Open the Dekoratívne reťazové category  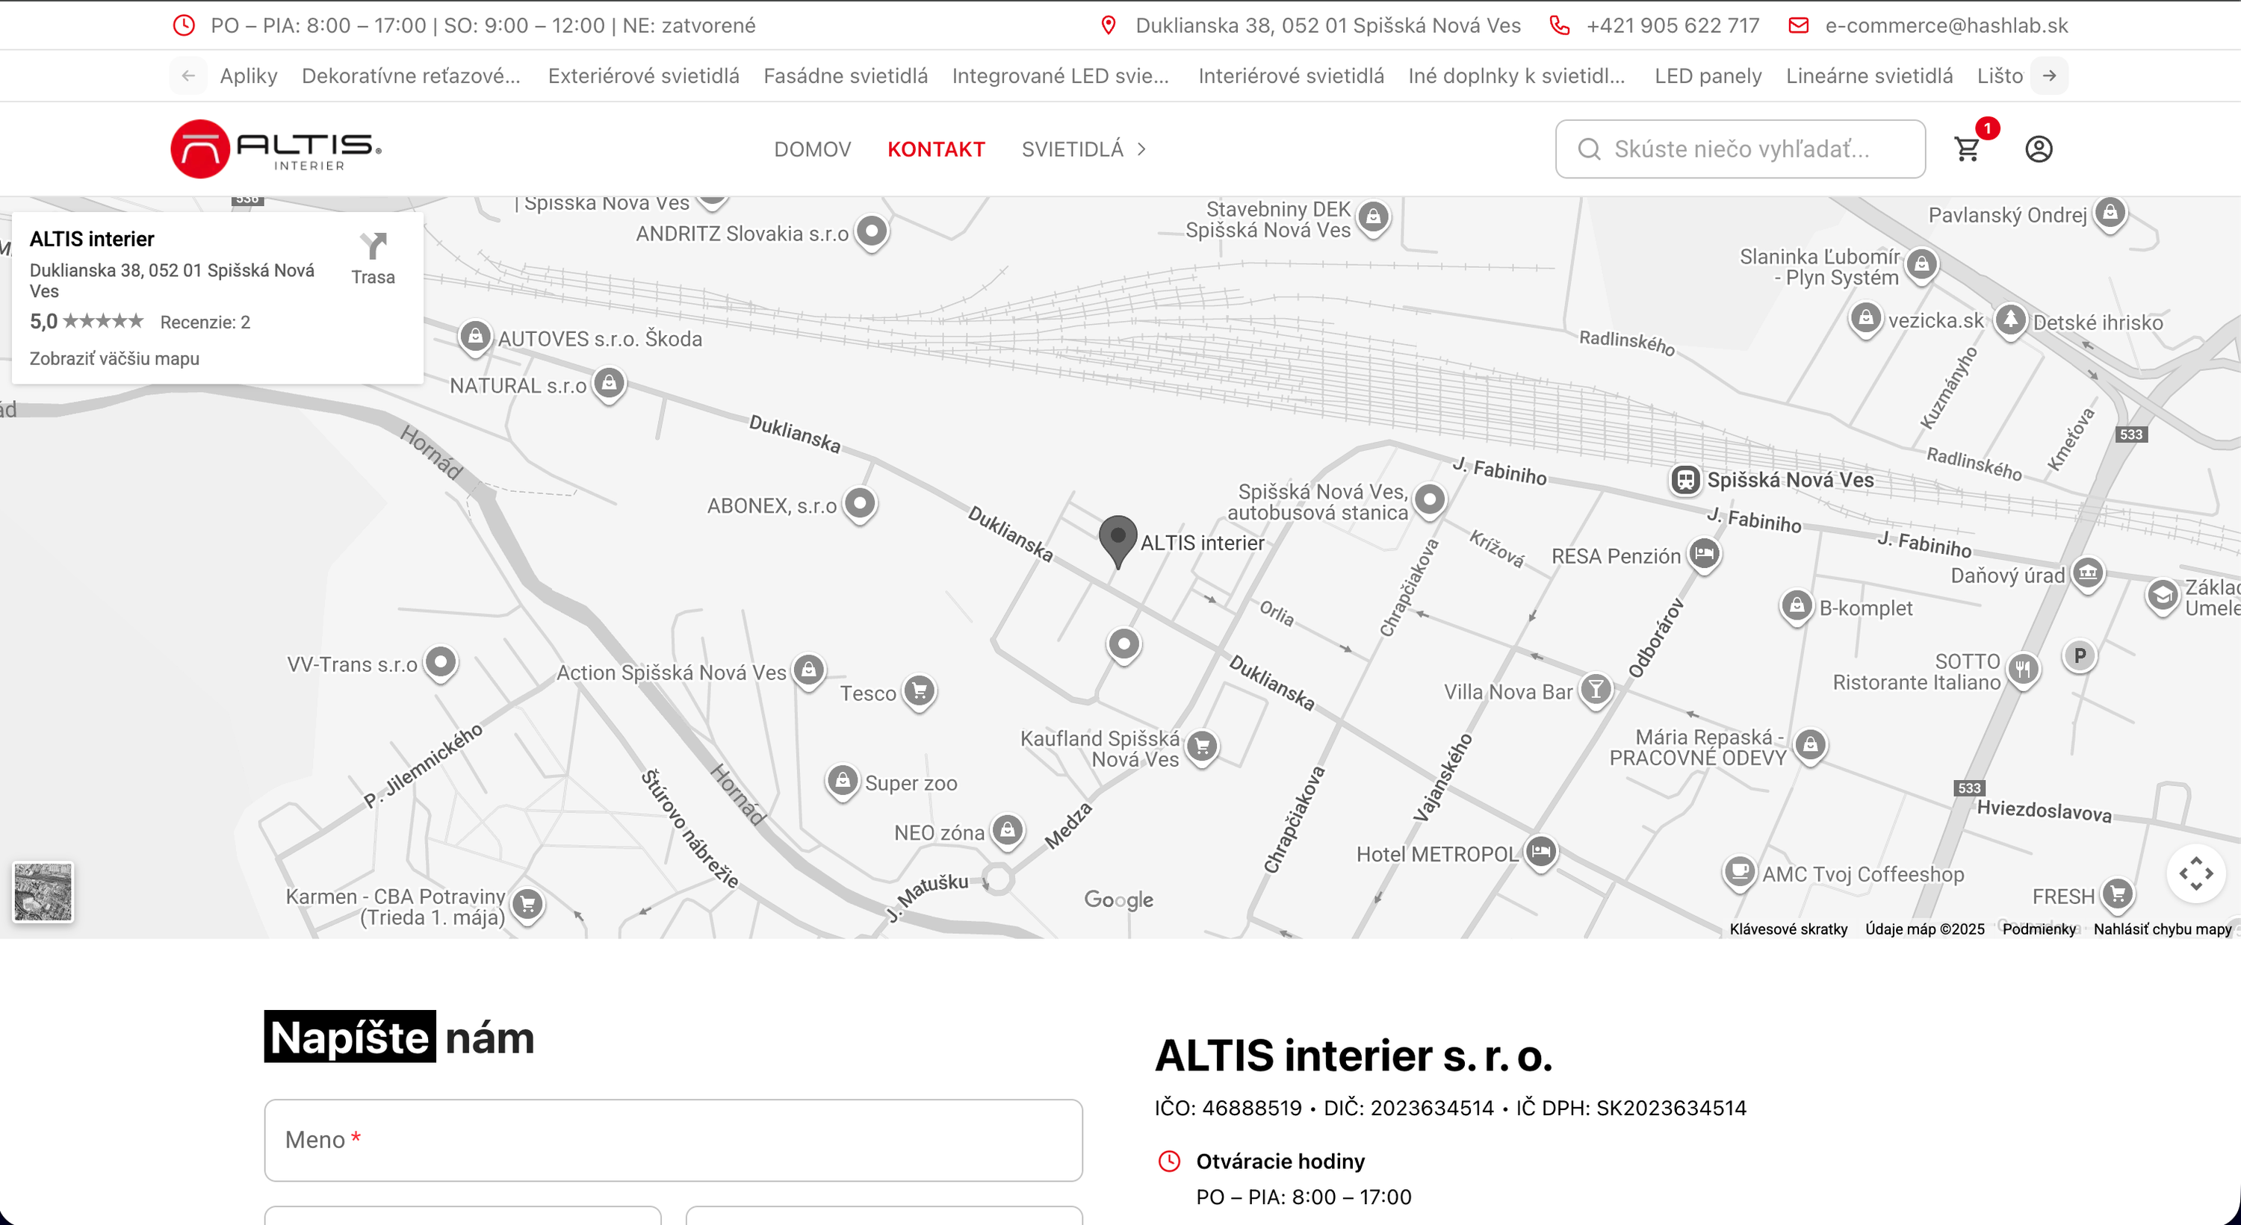pos(411,75)
